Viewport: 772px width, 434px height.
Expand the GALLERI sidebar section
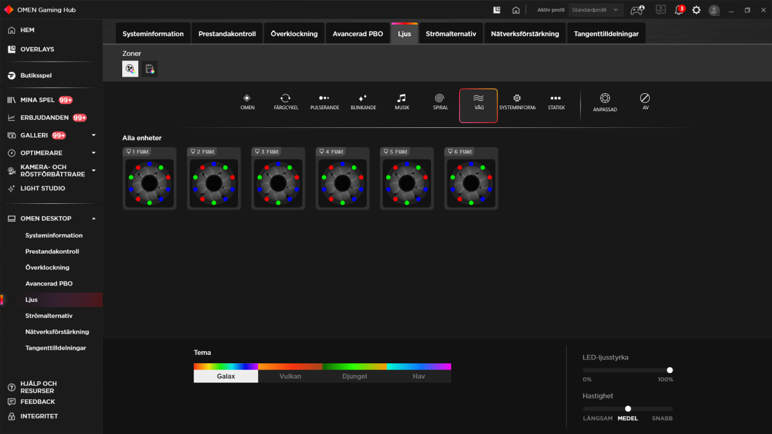point(93,135)
